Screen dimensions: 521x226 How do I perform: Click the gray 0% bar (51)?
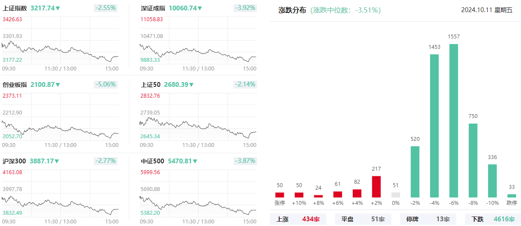coord(396,195)
